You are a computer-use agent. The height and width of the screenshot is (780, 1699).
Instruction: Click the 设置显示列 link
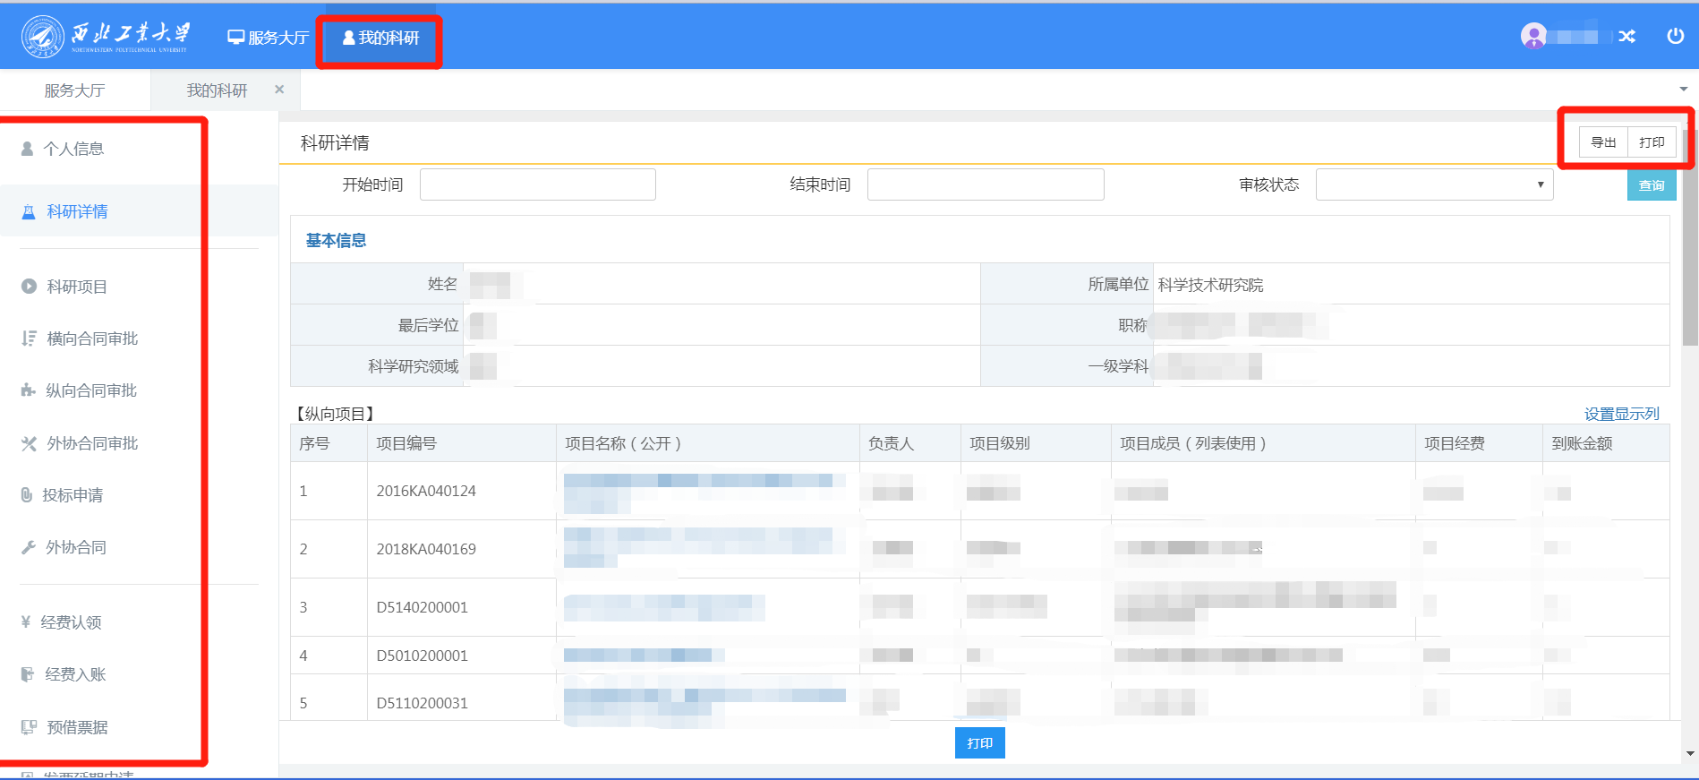coord(1621,414)
